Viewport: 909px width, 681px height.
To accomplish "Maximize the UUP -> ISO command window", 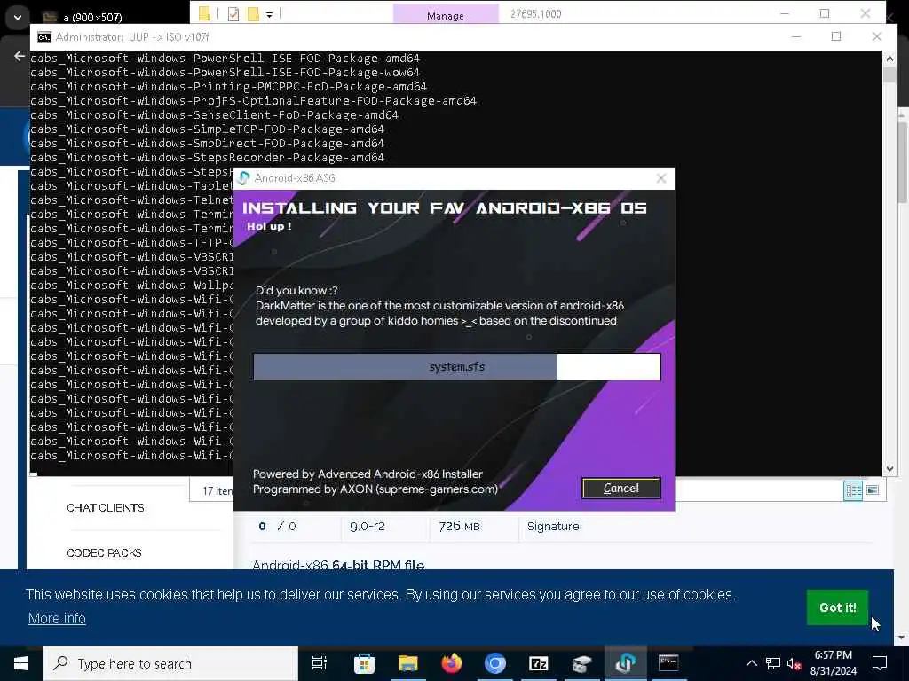I will pos(836,36).
